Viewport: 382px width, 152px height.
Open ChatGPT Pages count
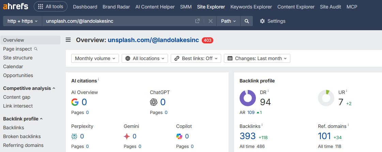point(166,113)
